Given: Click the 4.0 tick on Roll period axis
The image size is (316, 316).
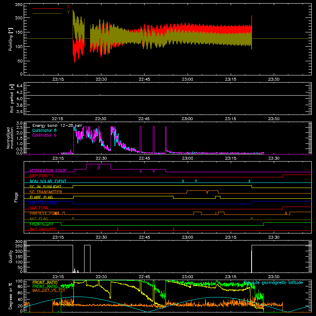Looking at the screenshot, I should (x=19, y=99).
